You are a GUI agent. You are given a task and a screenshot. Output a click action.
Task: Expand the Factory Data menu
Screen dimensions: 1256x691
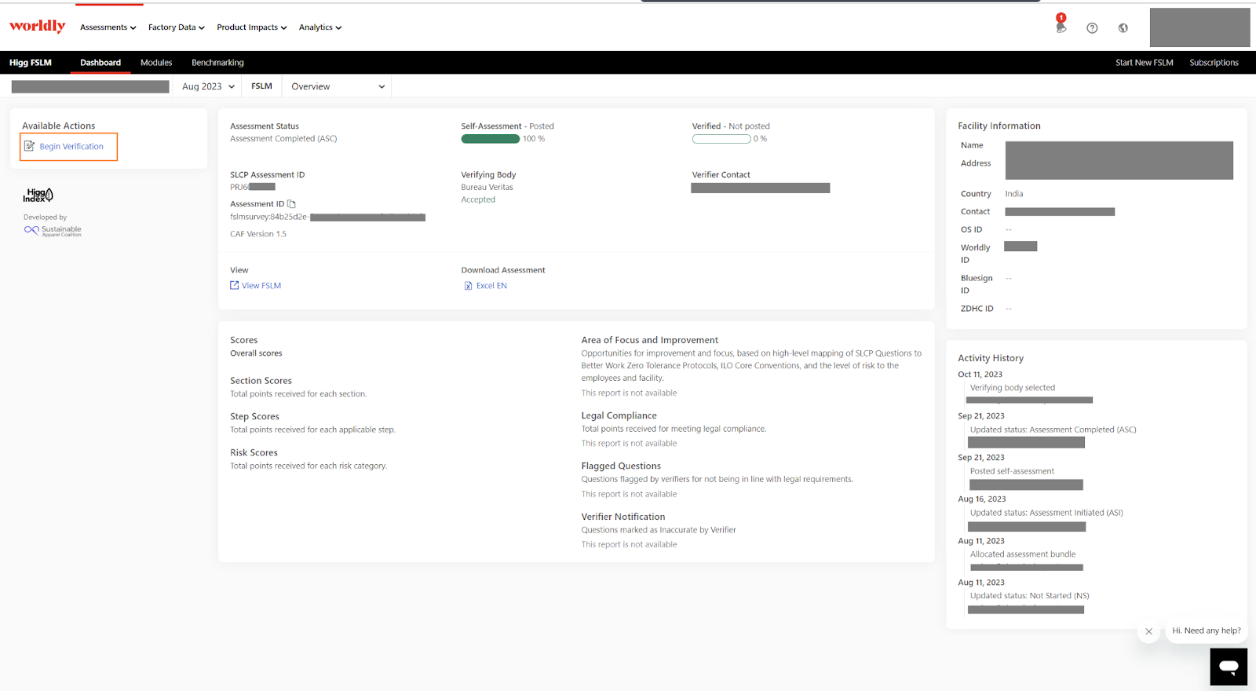(x=177, y=27)
